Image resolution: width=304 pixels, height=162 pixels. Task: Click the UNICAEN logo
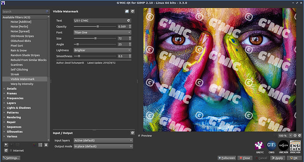(283, 146)
